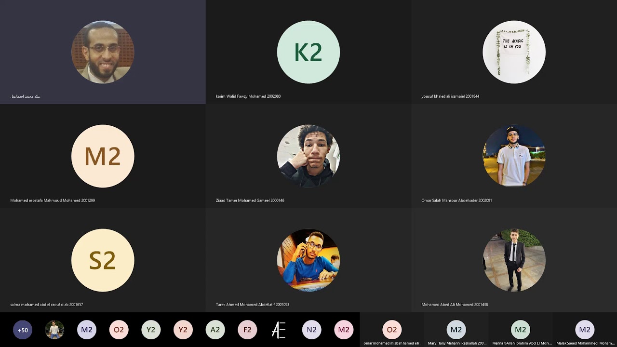The height and width of the screenshot is (347, 617).
Task: Click name 'karim Walid Fawzy Mohamed 2002080'
Action: [x=248, y=96]
